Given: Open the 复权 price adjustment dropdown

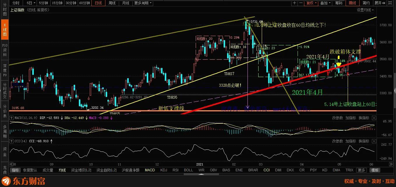Looking at the screenshot, I should (x=311, y=3).
